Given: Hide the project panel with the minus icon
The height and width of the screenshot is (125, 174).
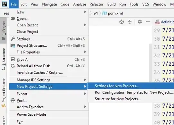Looking at the screenshot, I should coord(148,22).
